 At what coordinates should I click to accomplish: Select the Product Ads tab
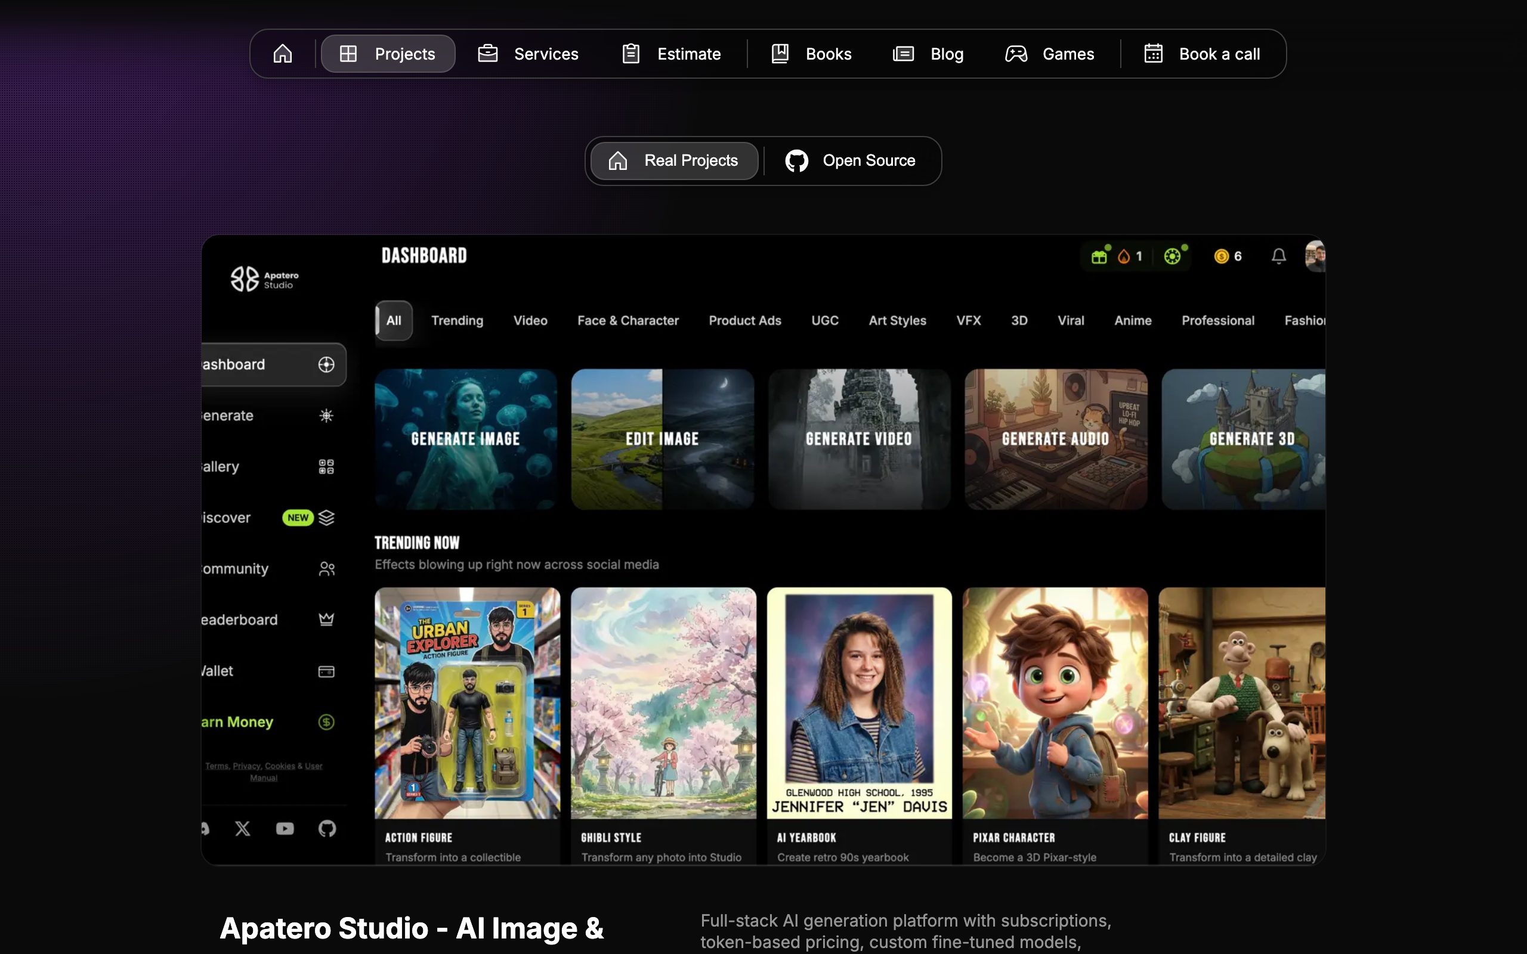tap(745, 321)
